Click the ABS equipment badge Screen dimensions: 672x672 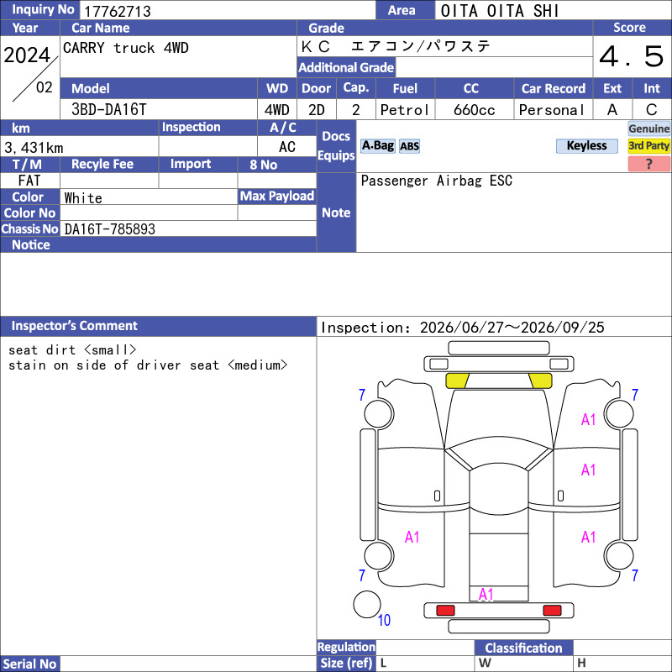(409, 146)
